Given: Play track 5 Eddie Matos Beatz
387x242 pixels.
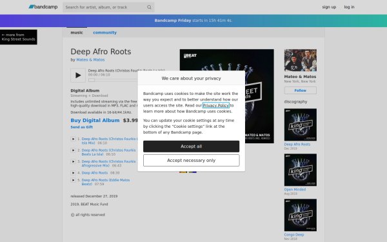Looking at the screenshot, I should click(73, 180).
